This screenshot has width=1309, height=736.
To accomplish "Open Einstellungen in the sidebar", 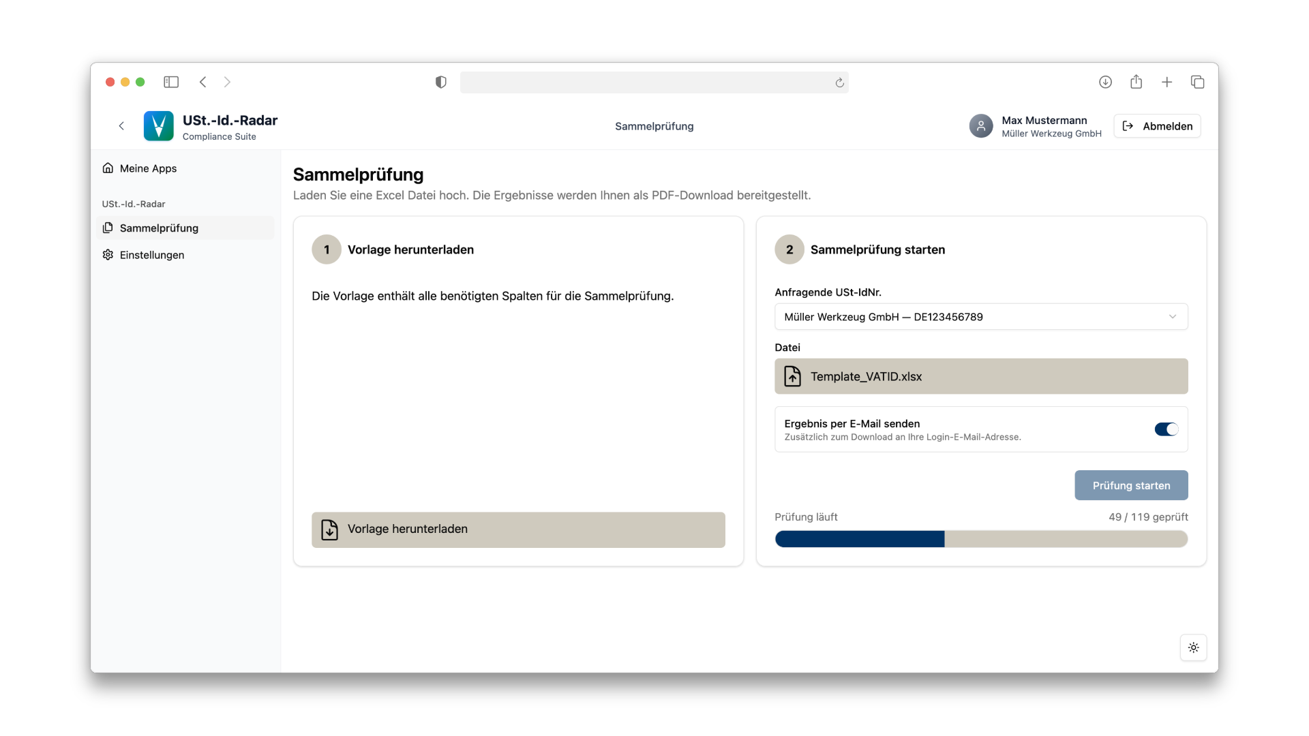I will pyautogui.click(x=185, y=255).
